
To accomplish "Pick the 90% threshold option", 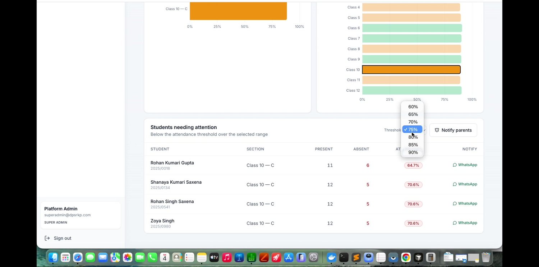I will point(413,152).
